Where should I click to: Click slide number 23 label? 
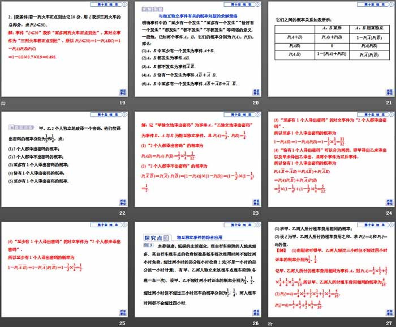tap(256, 213)
